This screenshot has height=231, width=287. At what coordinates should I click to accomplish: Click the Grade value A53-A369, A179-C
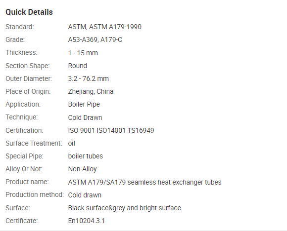coord(95,39)
